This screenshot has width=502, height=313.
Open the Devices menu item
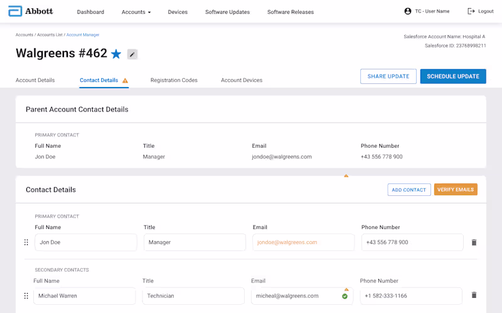pos(178,12)
